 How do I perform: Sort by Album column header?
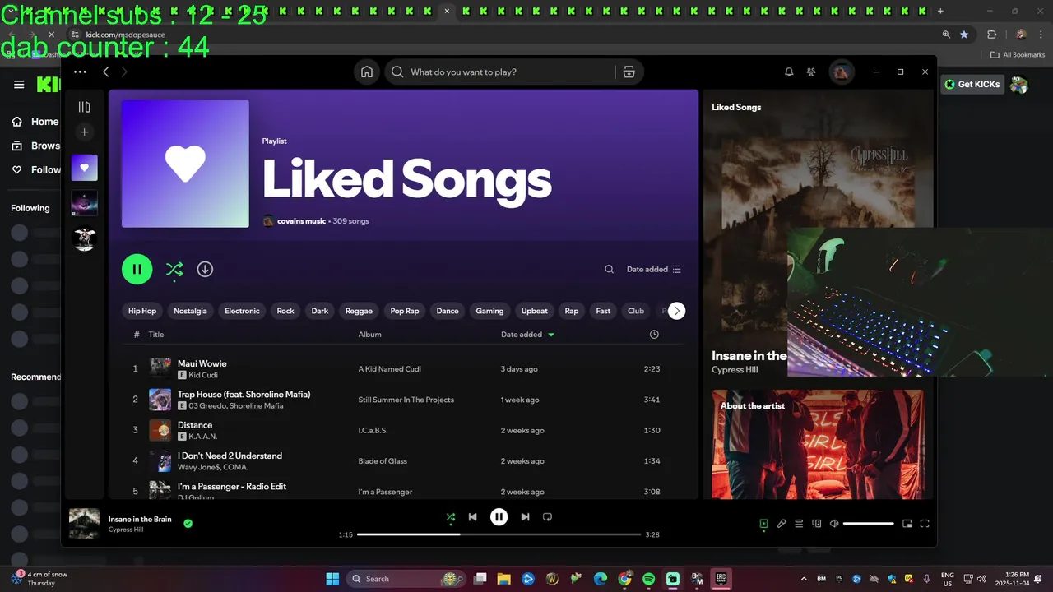pos(369,335)
